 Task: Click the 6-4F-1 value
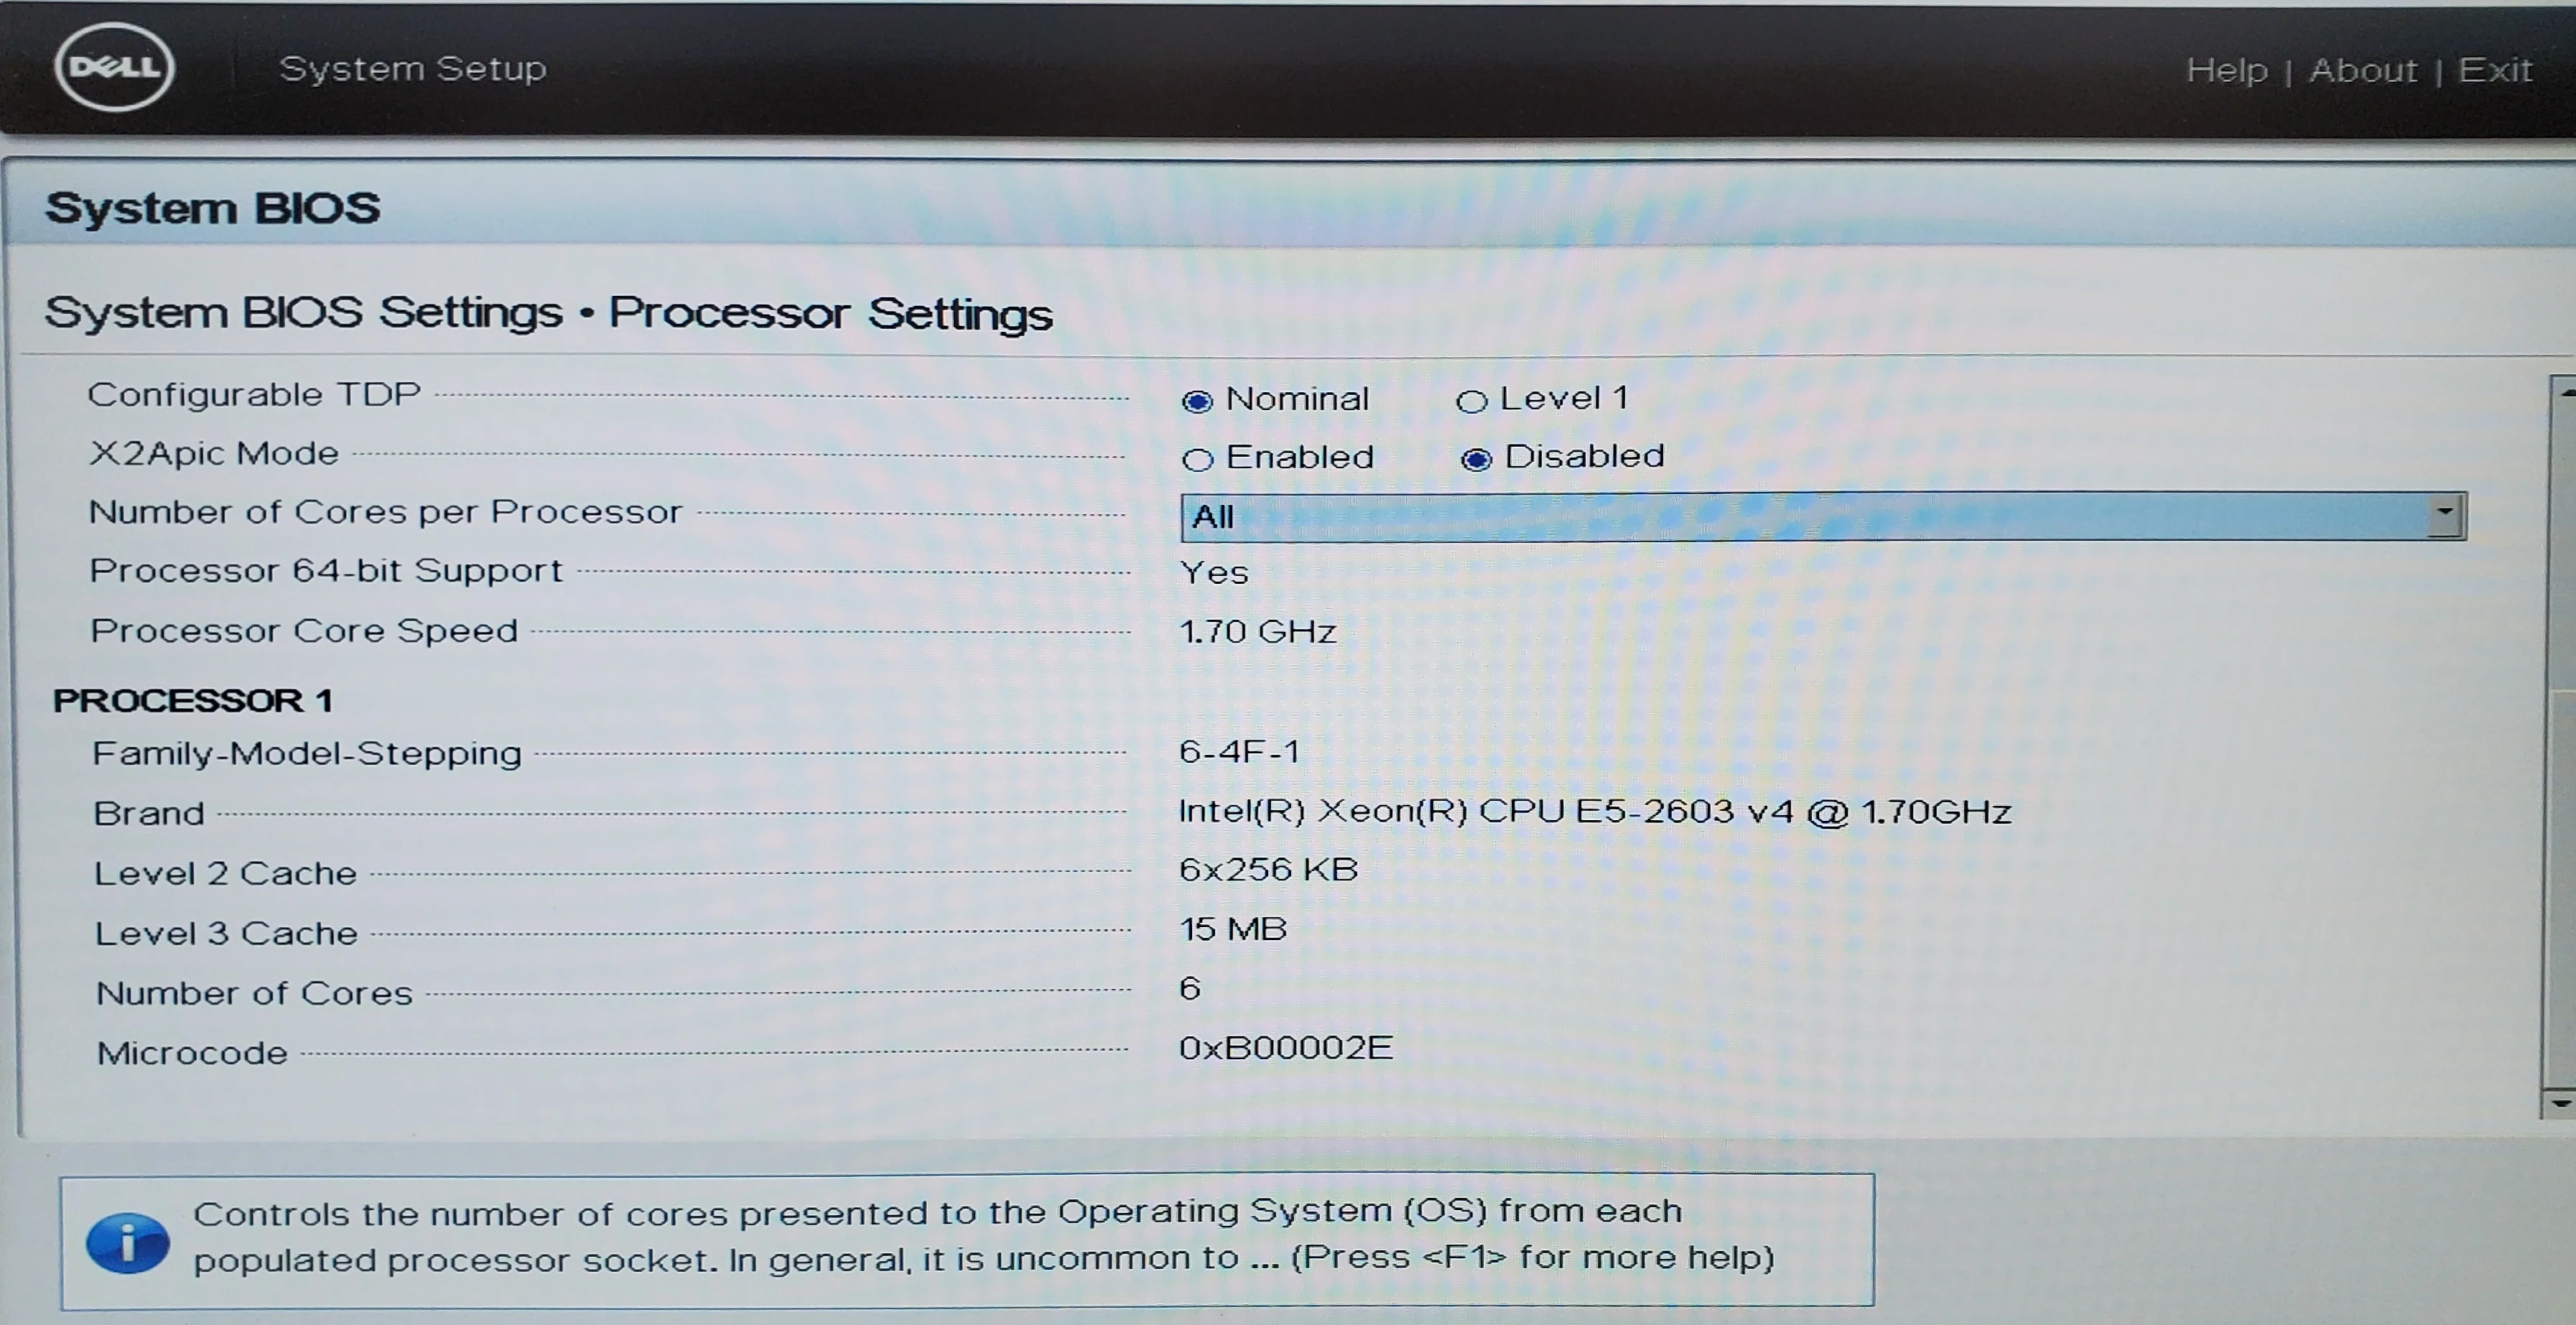click(1240, 751)
